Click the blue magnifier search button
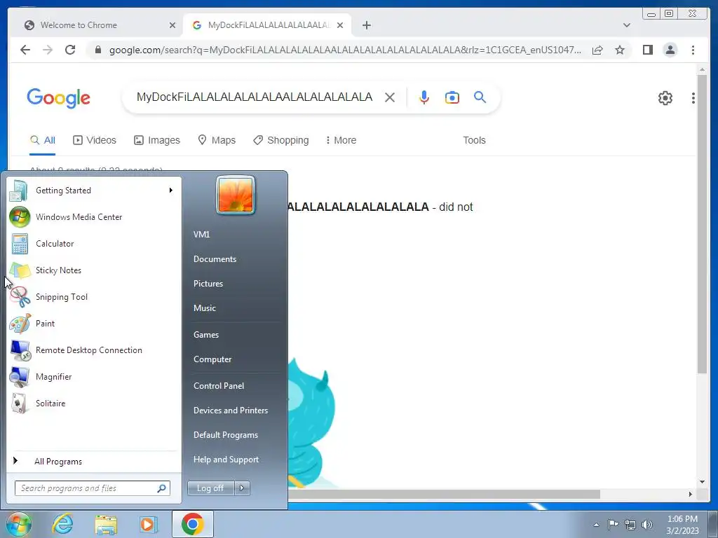The height and width of the screenshot is (538, 718). pyautogui.click(x=480, y=97)
